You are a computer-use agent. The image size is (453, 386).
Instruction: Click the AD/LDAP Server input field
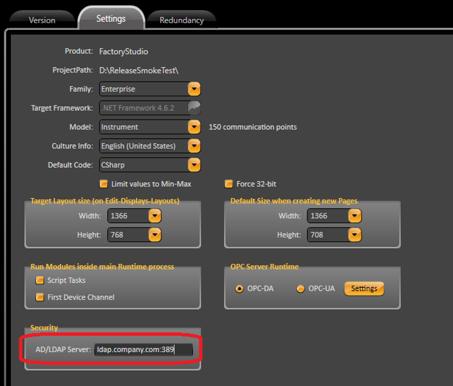[x=144, y=349]
